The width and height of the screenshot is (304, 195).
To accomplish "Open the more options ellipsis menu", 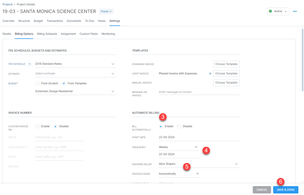I will tap(295, 11).
